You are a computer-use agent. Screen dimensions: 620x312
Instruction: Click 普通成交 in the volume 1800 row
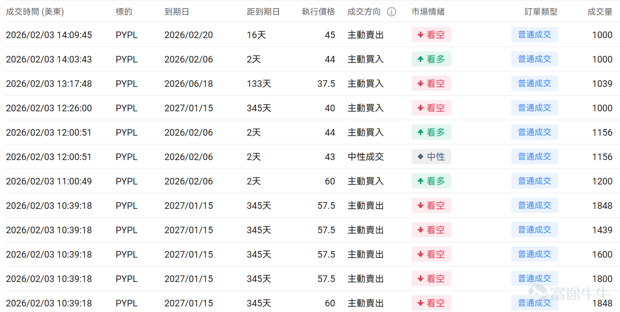click(x=535, y=278)
